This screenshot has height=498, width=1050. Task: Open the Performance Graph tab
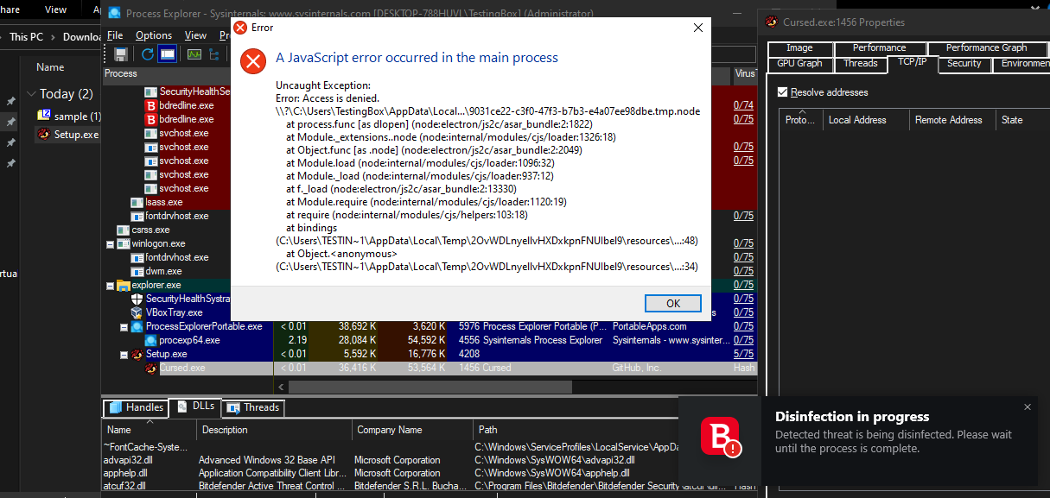pyautogui.click(x=986, y=48)
